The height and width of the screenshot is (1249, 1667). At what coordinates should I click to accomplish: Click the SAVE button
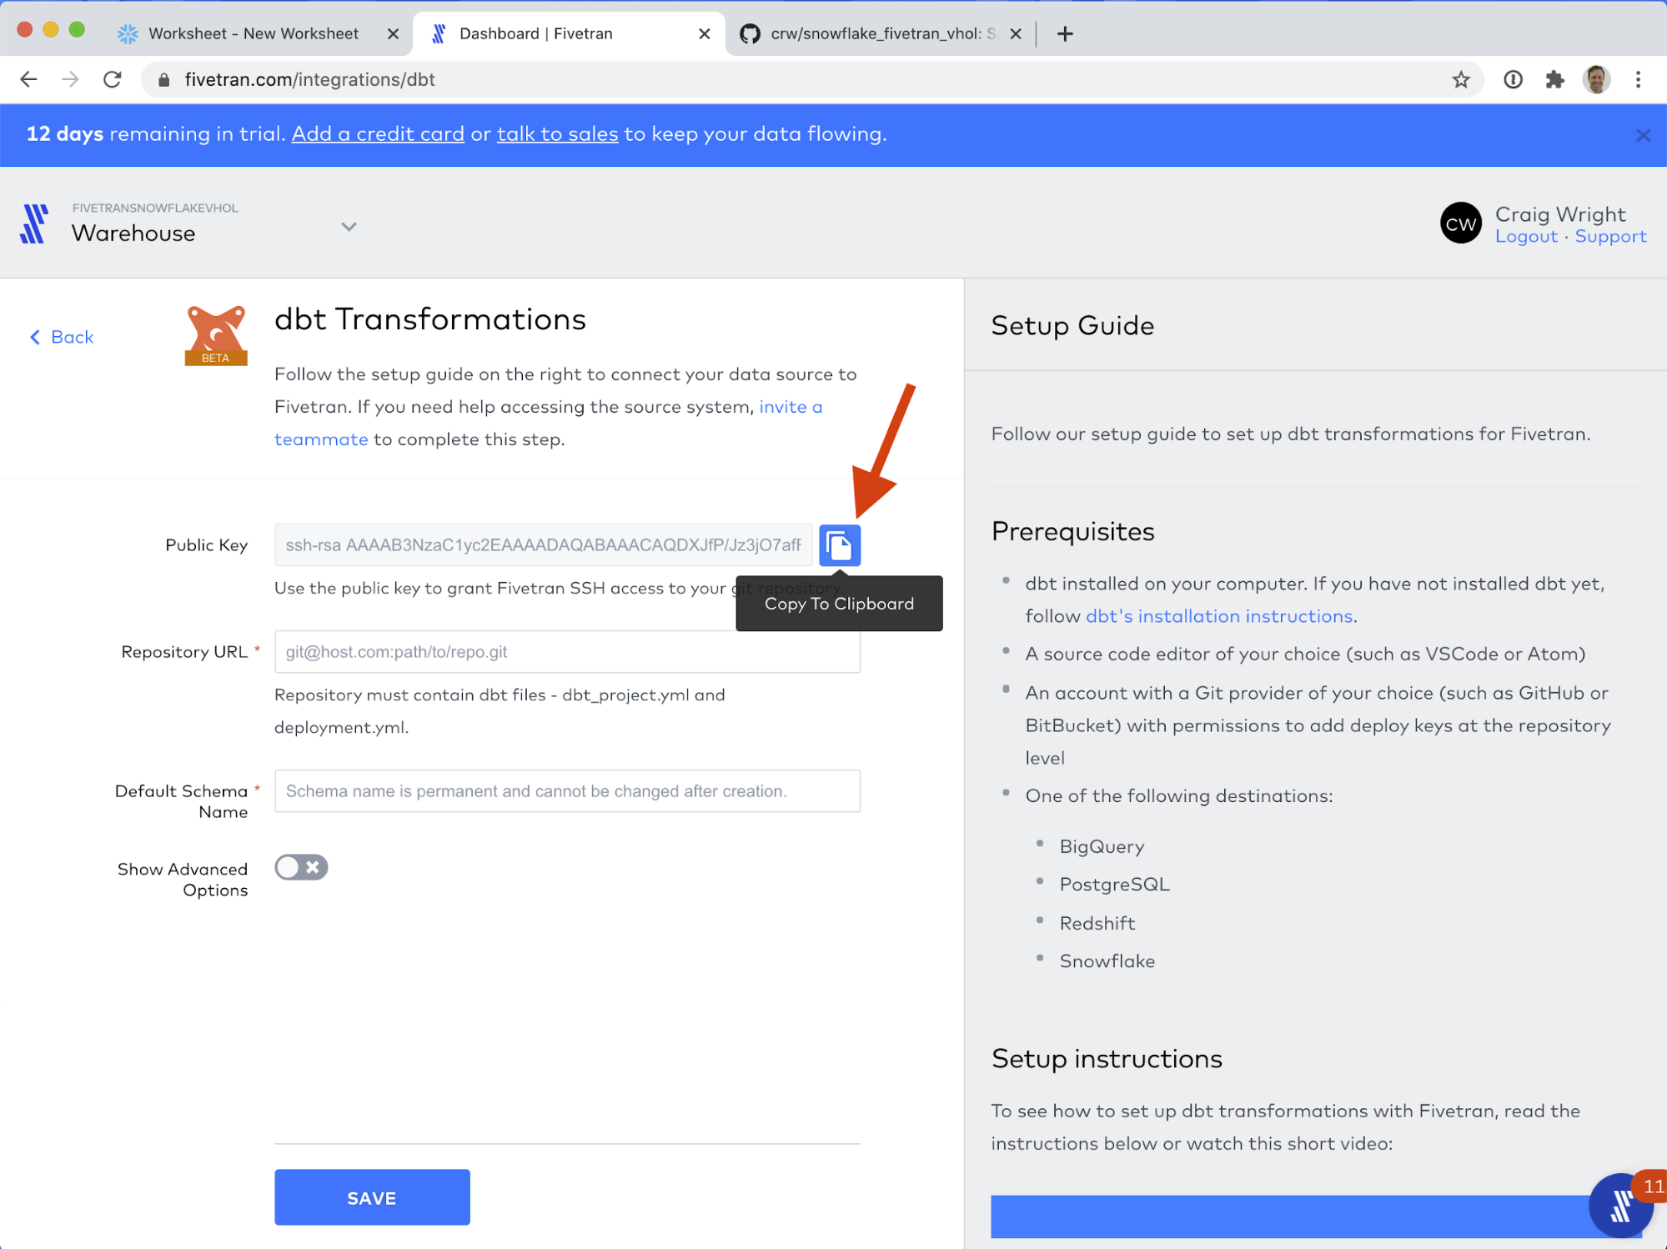click(372, 1197)
